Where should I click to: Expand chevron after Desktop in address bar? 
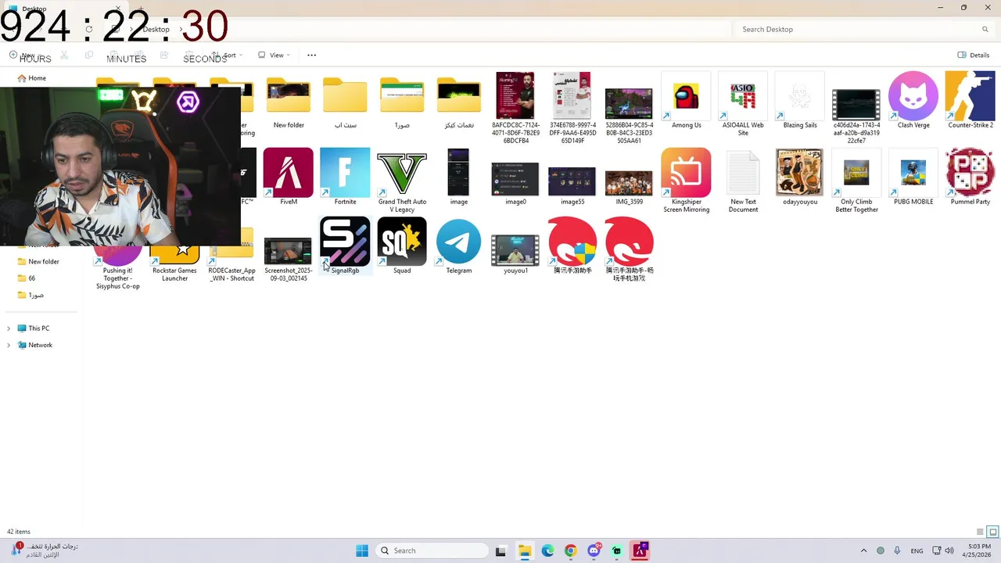pos(181,29)
